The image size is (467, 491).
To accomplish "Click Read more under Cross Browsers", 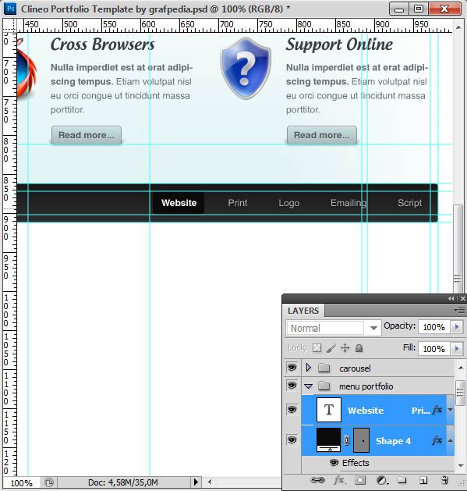I will click(87, 135).
